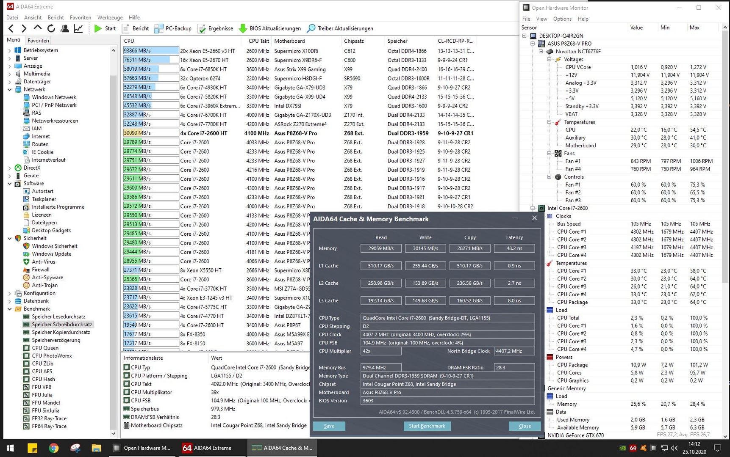Click Save in Cache & Memory Benchmark
Screen dimensions: 730x457
pos(329,426)
